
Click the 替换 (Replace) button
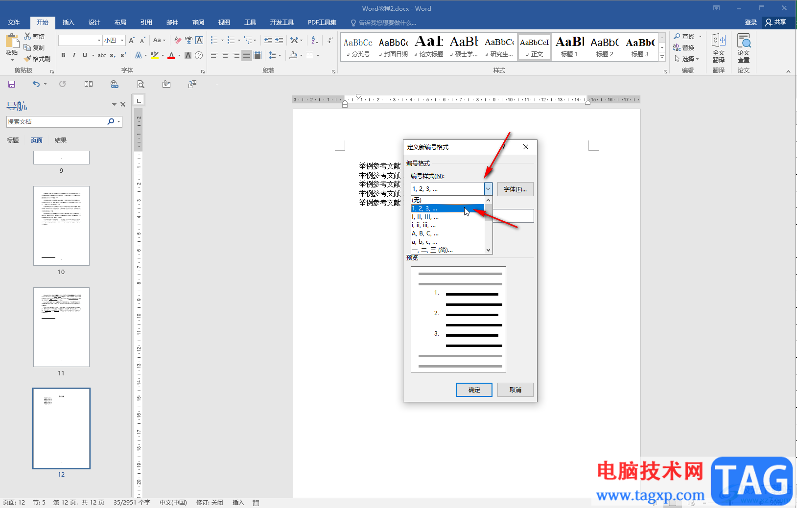click(x=684, y=47)
